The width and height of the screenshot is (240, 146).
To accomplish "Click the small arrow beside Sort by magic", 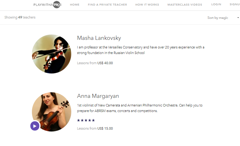I will tap(238, 18).
